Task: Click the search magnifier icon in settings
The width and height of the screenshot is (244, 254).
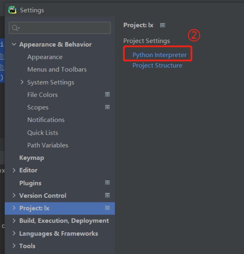Action: point(15,28)
